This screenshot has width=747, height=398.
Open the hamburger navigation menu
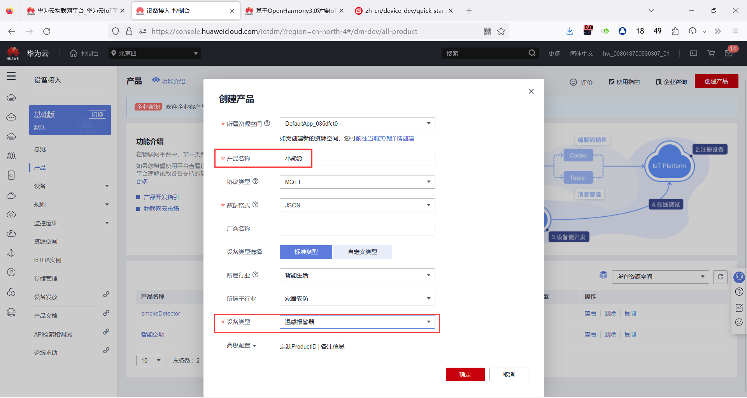[x=11, y=76]
